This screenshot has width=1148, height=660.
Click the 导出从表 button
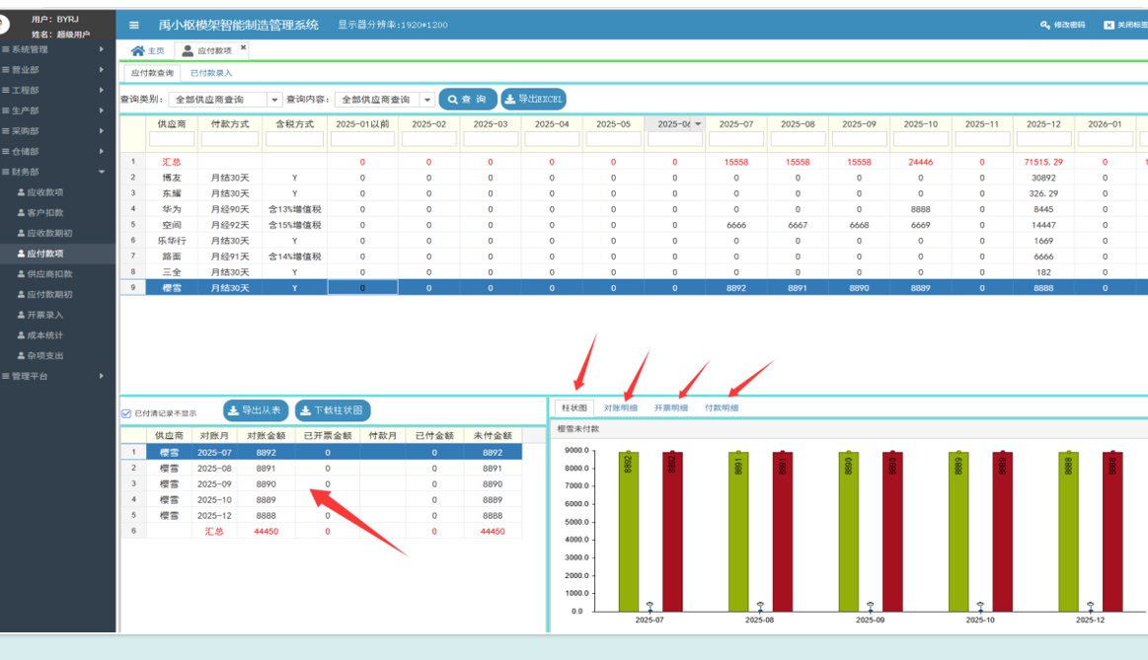click(256, 410)
